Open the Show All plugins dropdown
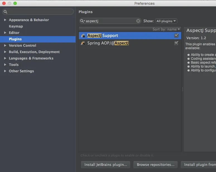 (x=166, y=21)
